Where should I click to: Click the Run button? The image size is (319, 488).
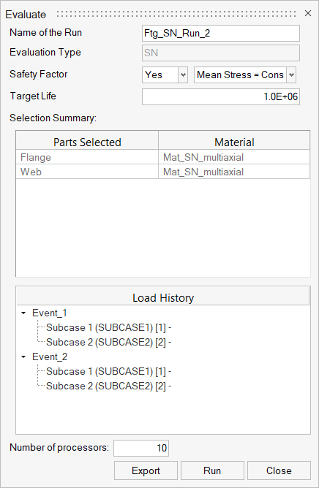coord(212,470)
